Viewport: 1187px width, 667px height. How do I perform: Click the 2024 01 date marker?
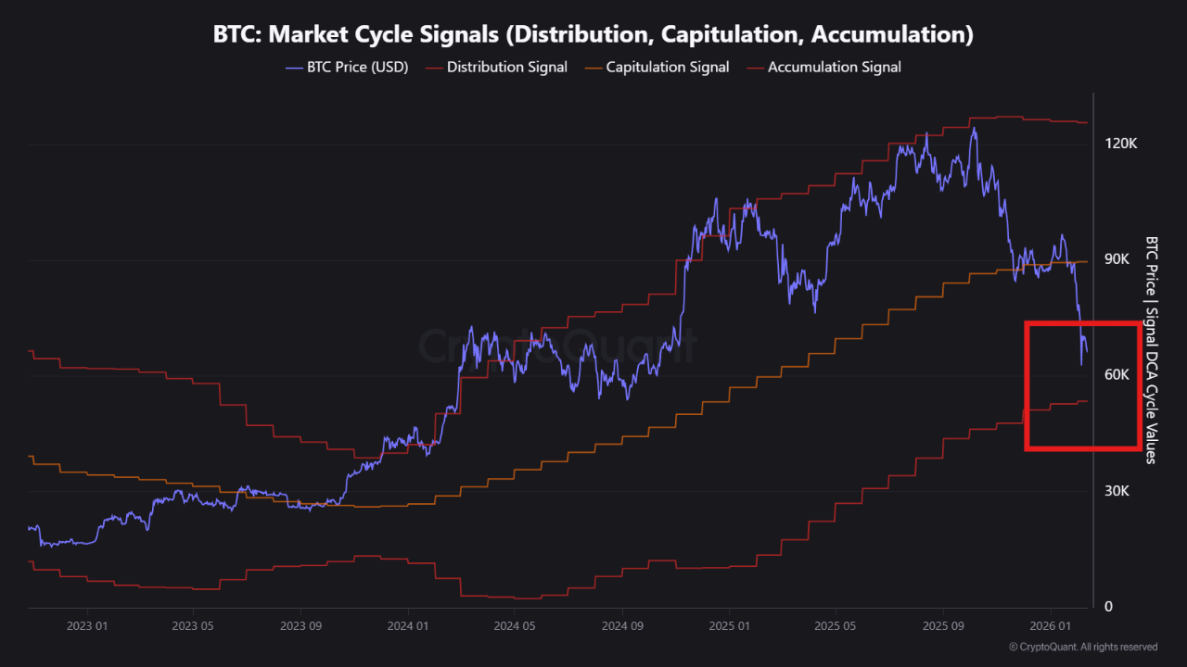[409, 625]
